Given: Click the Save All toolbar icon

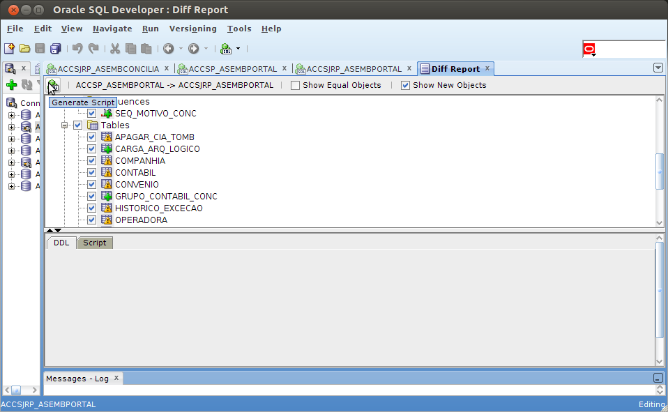Looking at the screenshot, I should click(55, 49).
